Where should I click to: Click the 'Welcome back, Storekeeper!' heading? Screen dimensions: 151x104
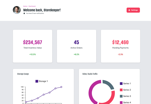[42, 10]
